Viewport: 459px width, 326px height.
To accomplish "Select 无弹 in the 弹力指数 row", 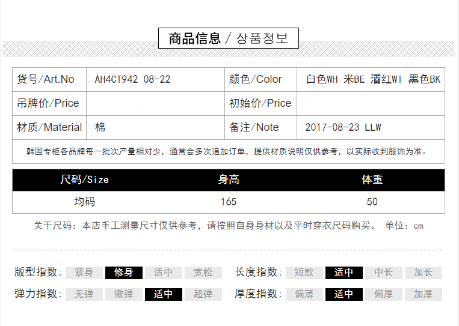I will point(84,294).
